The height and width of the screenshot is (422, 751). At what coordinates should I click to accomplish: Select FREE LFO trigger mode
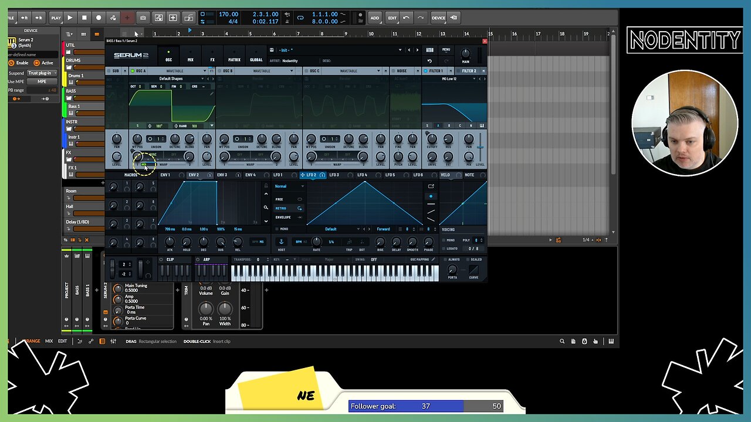click(289, 199)
